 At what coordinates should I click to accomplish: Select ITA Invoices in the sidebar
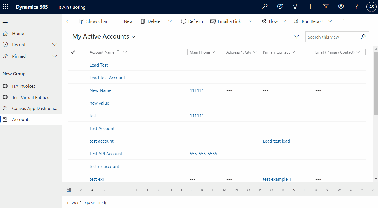point(24,86)
